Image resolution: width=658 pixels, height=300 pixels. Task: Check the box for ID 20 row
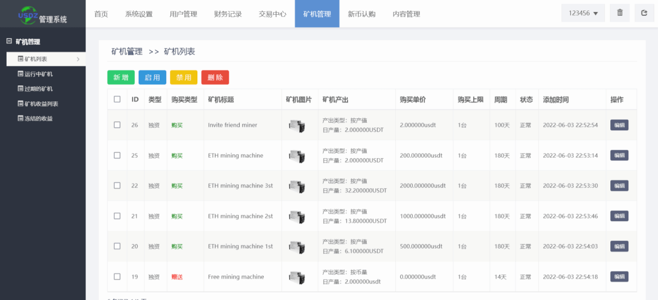(117, 246)
